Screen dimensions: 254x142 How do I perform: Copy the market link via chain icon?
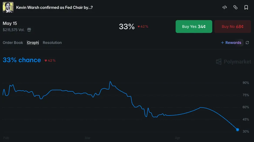click(x=235, y=8)
